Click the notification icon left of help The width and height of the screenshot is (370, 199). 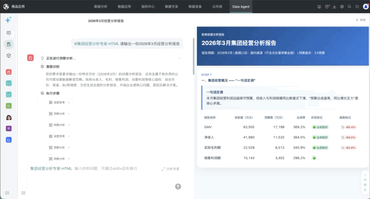[319, 7]
